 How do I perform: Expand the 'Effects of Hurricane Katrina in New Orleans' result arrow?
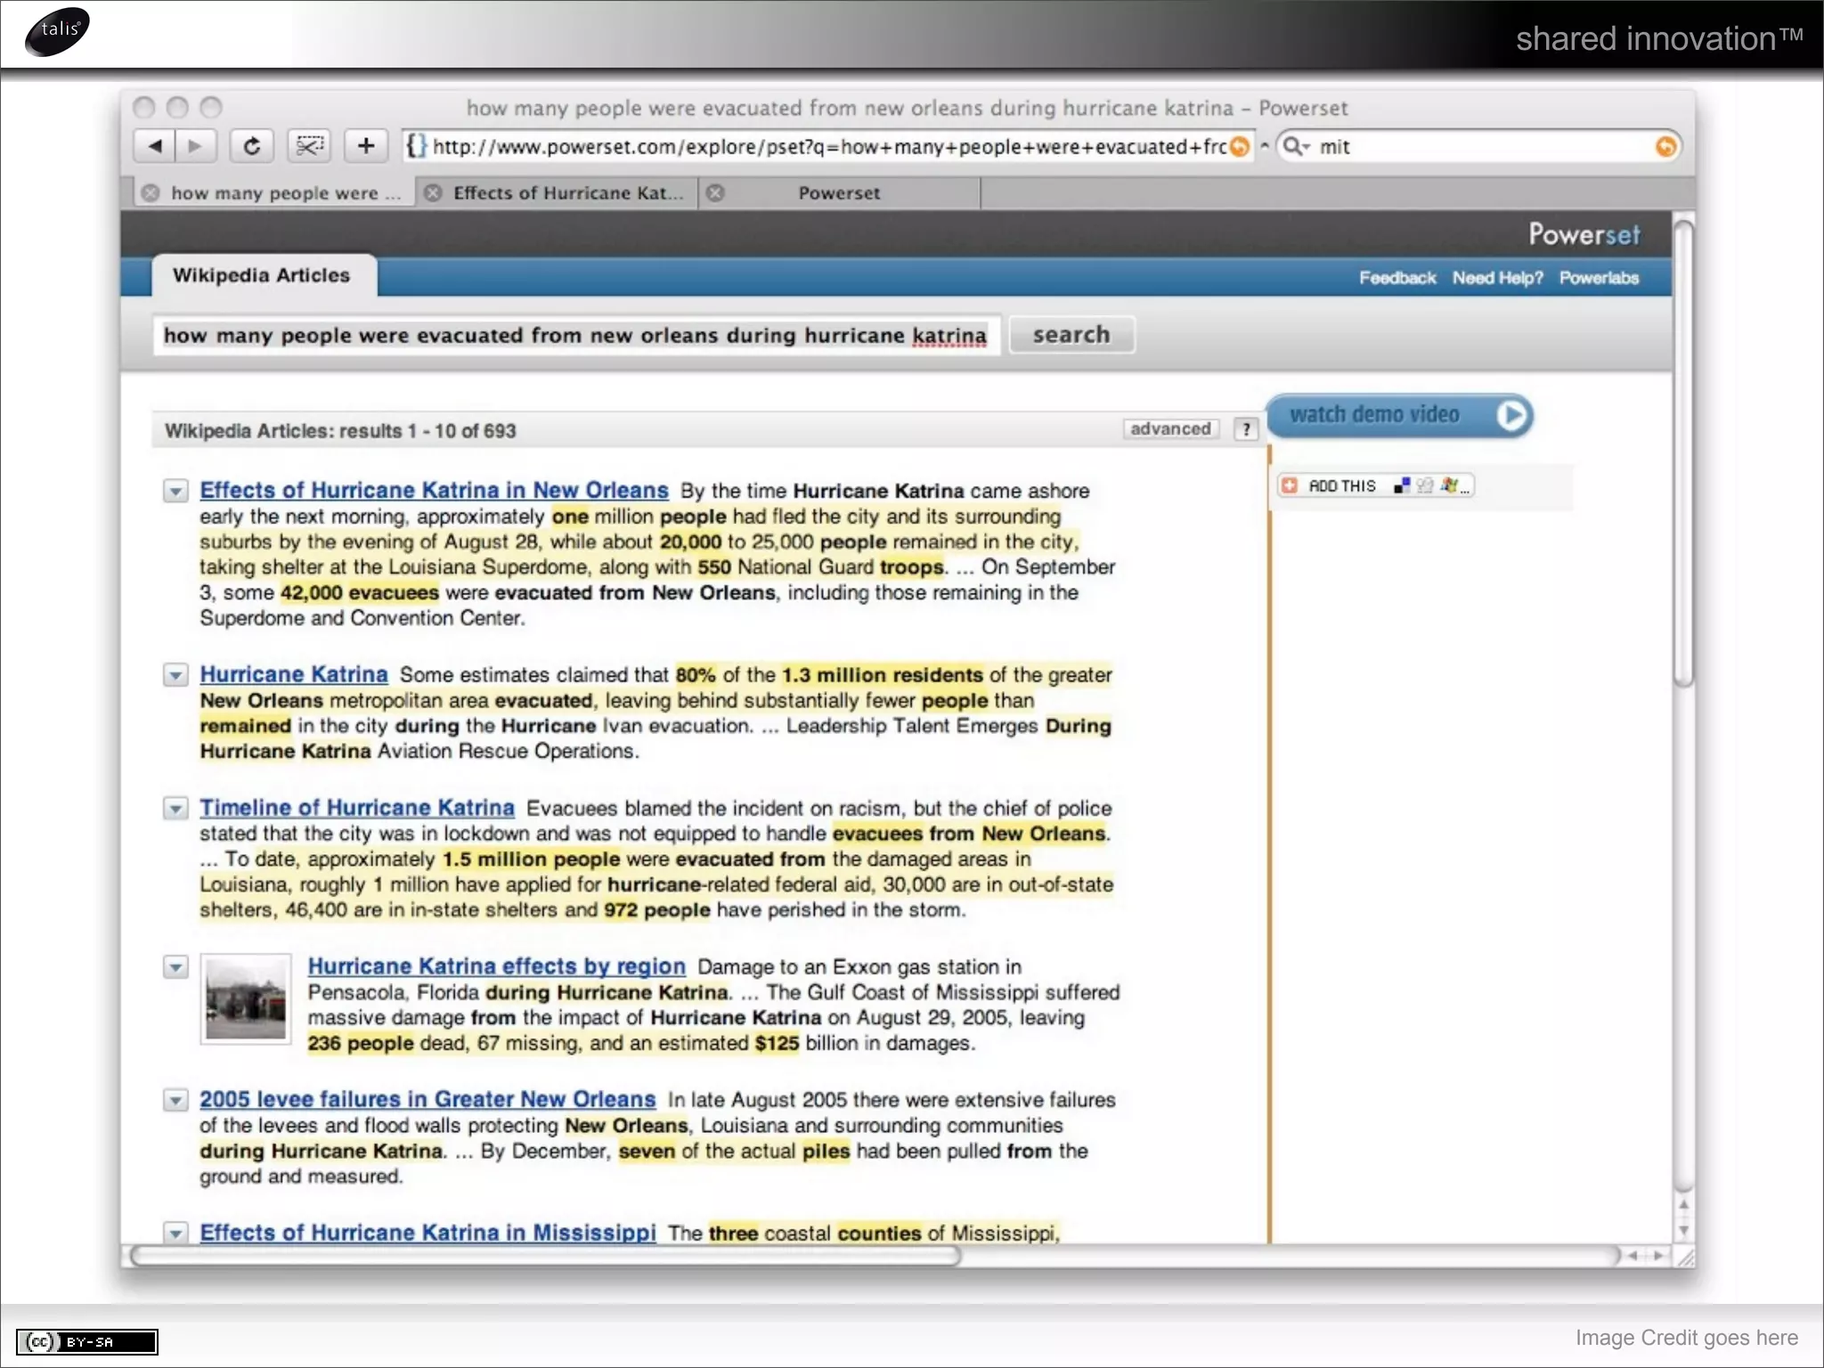(x=176, y=491)
